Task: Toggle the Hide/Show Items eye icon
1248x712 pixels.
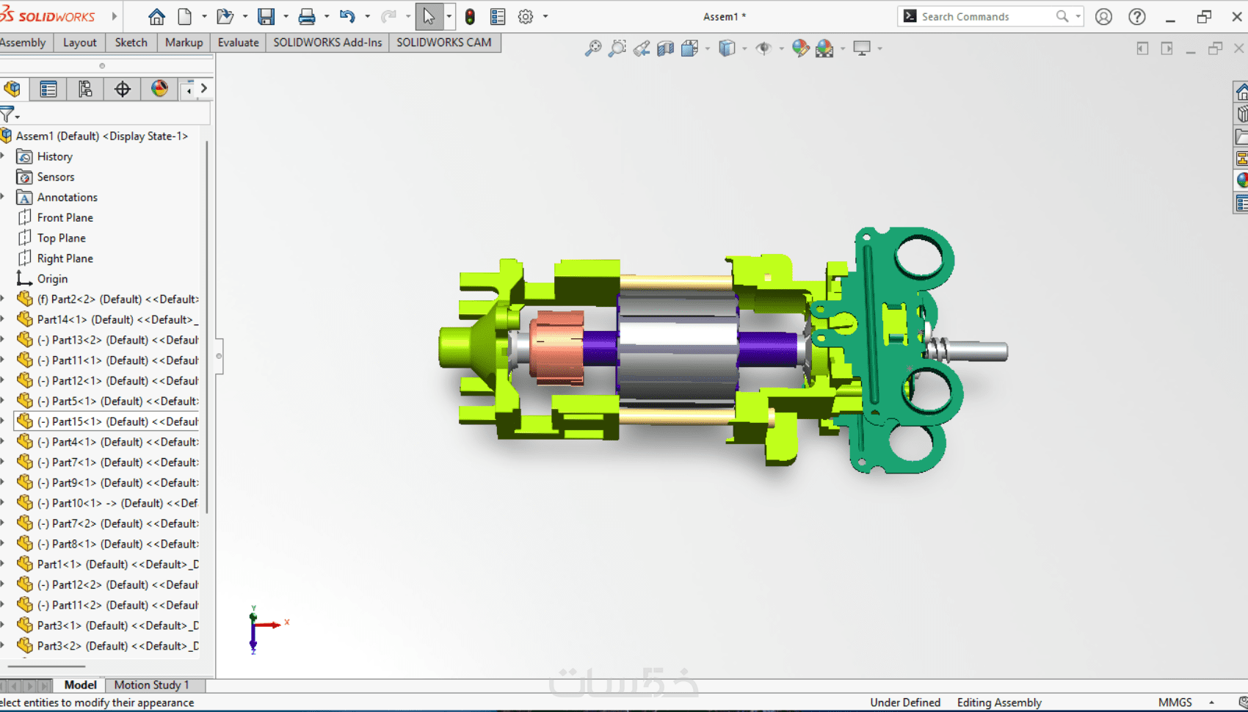Action: (x=763, y=48)
